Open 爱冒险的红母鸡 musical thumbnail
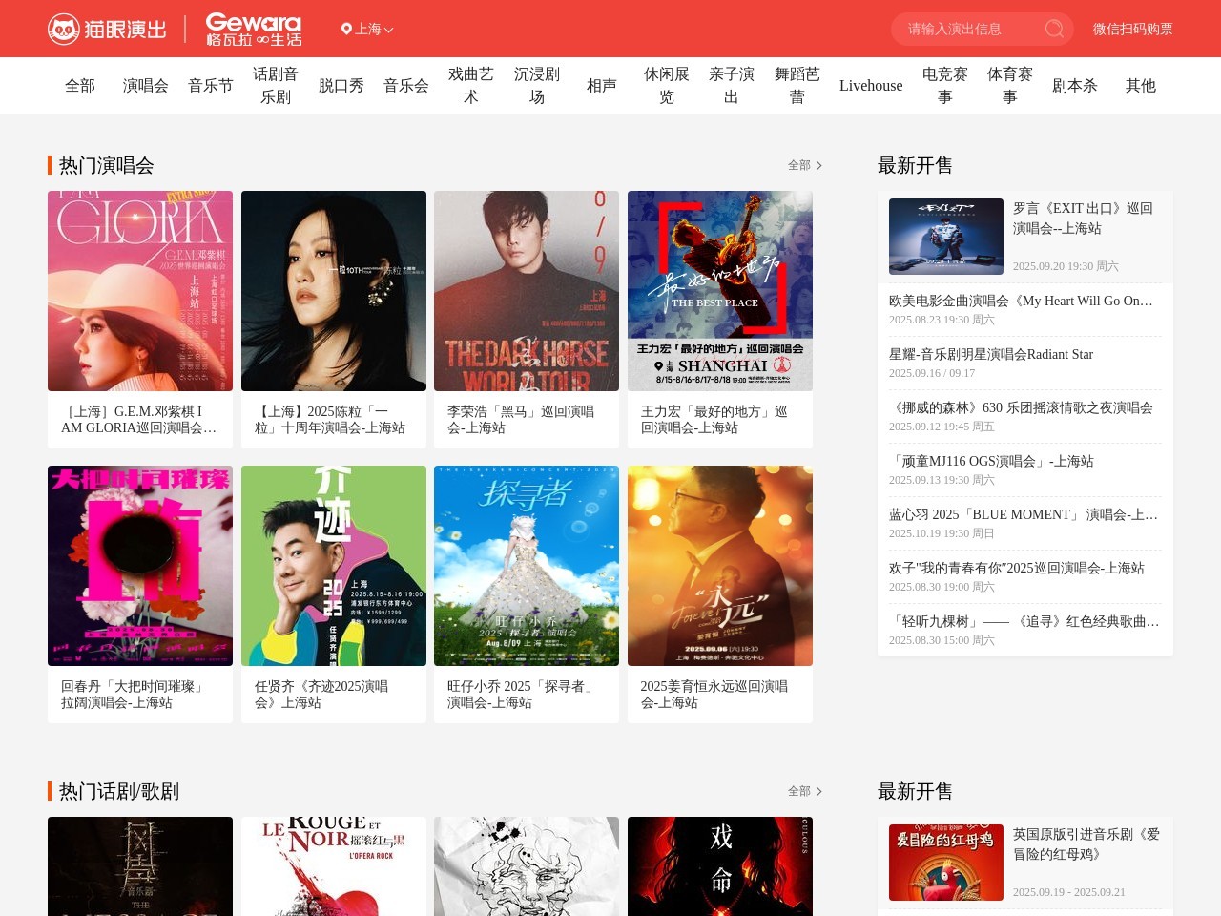Screen dimensions: 1221x916 click(x=945, y=863)
